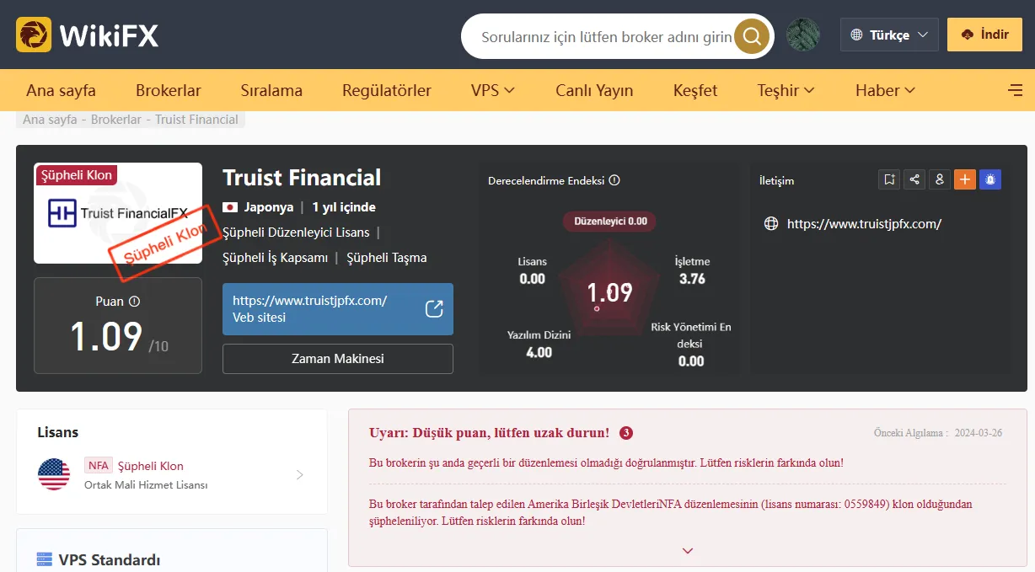Click the share icon in İletişim panel
The image size is (1035, 572).
[914, 179]
